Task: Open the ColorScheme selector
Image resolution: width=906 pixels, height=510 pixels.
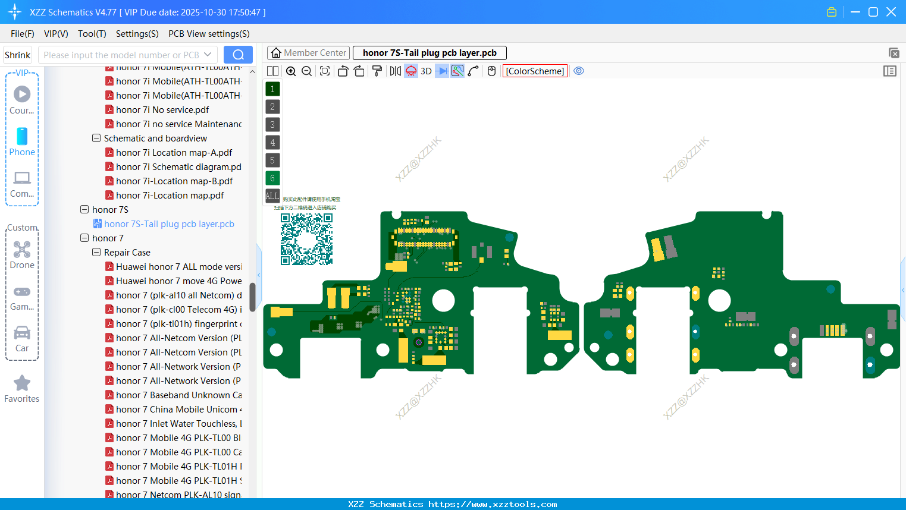Action: click(x=535, y=71)
